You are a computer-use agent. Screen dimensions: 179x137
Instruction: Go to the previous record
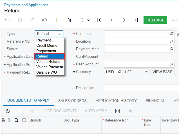point(111,20)
